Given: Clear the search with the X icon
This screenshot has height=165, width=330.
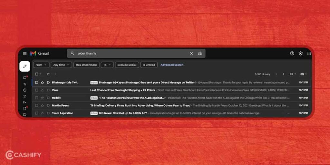Looking at the screenshot, I should [191, 53].
